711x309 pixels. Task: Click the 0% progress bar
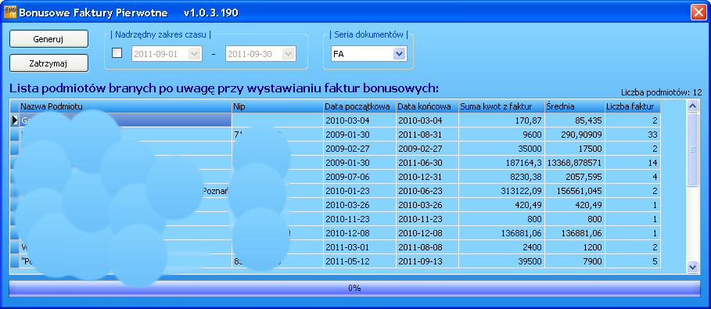point(354,288)
